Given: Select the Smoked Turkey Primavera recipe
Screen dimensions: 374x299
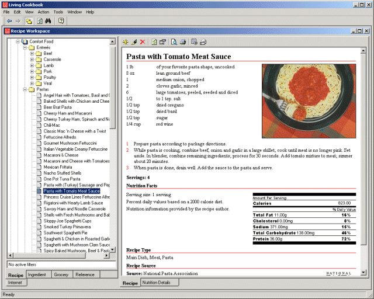Looking at the screenshot, I should tap(67, 227).
